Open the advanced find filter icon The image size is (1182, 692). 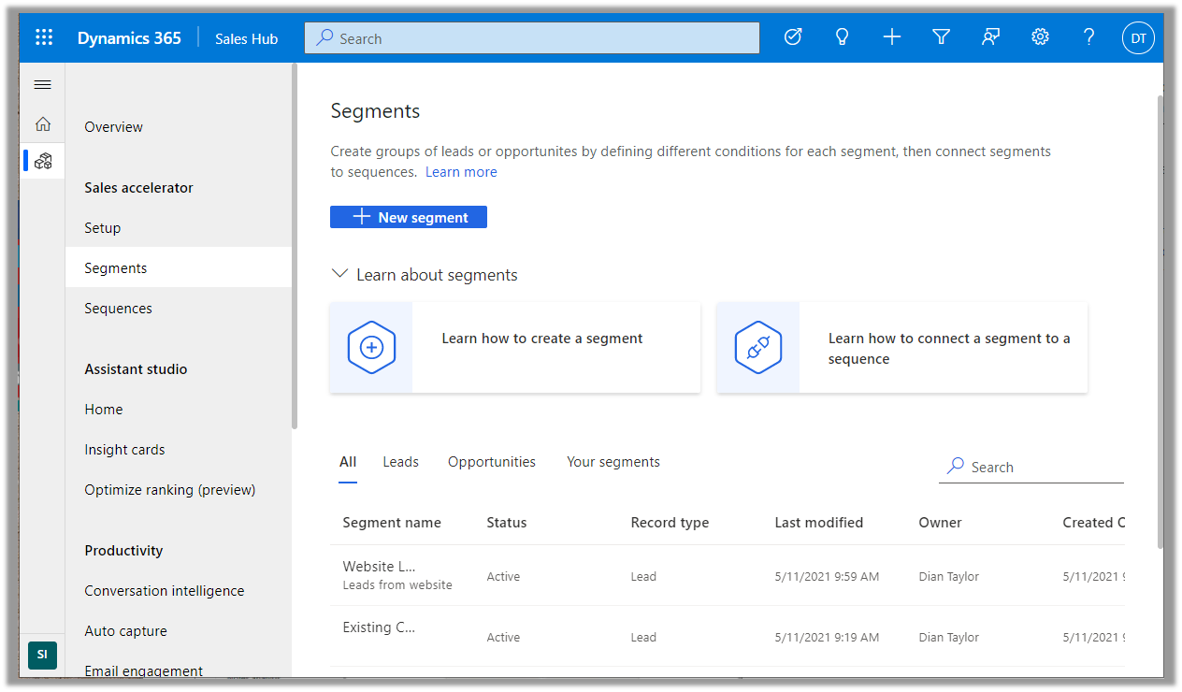pyautogui.click(x=942, y=38)
